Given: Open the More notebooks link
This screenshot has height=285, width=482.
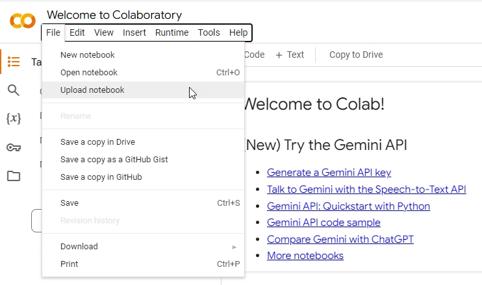Looking at the screenshot, I should click(x=305, y=256).
